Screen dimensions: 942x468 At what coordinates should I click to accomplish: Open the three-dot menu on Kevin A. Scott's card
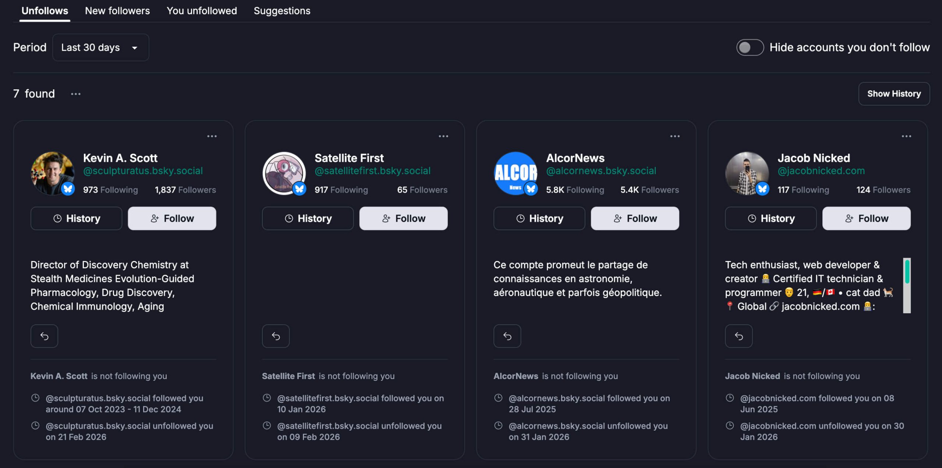tap(212, 136)
